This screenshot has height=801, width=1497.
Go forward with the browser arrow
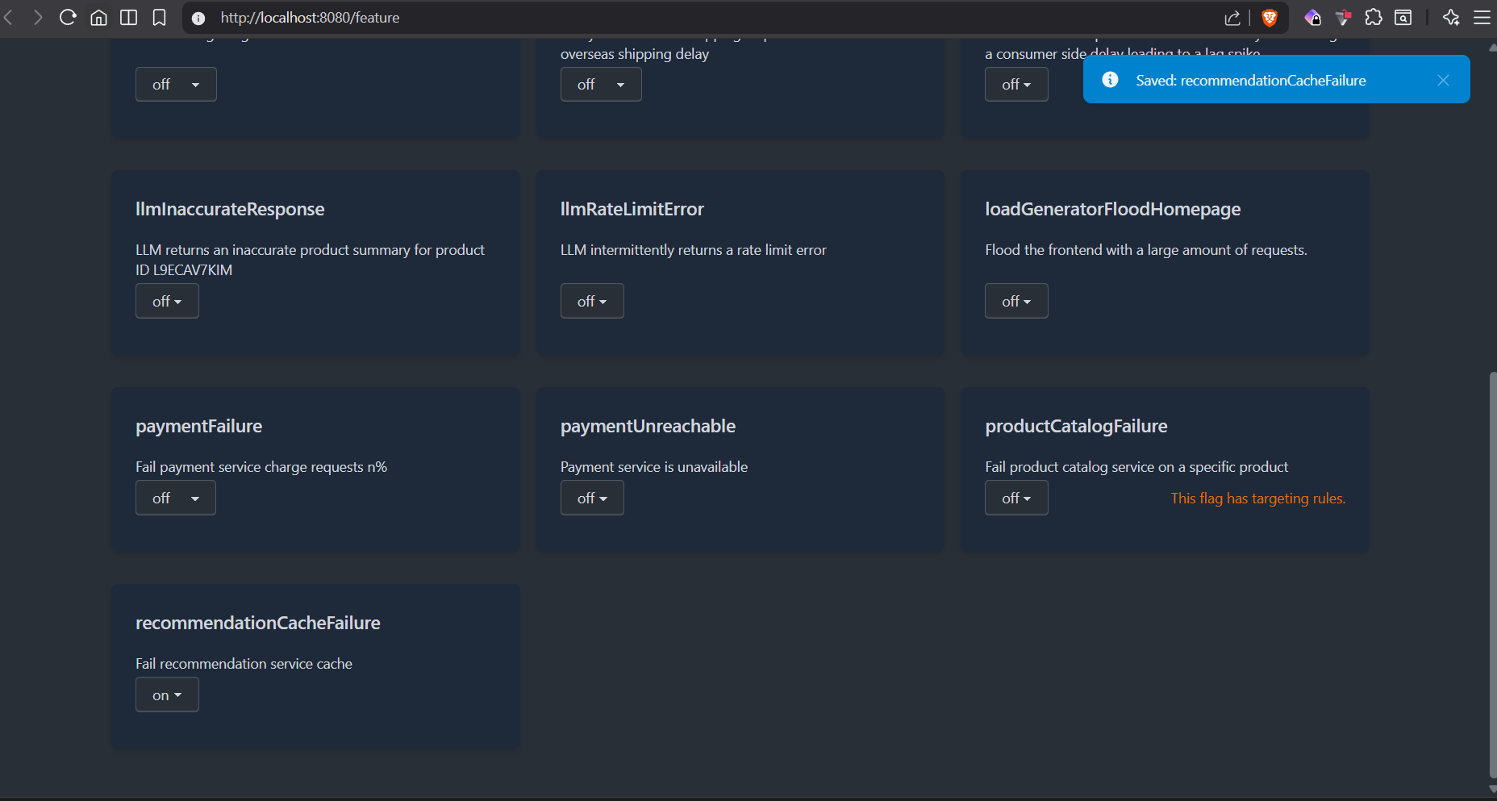(37, 18)
